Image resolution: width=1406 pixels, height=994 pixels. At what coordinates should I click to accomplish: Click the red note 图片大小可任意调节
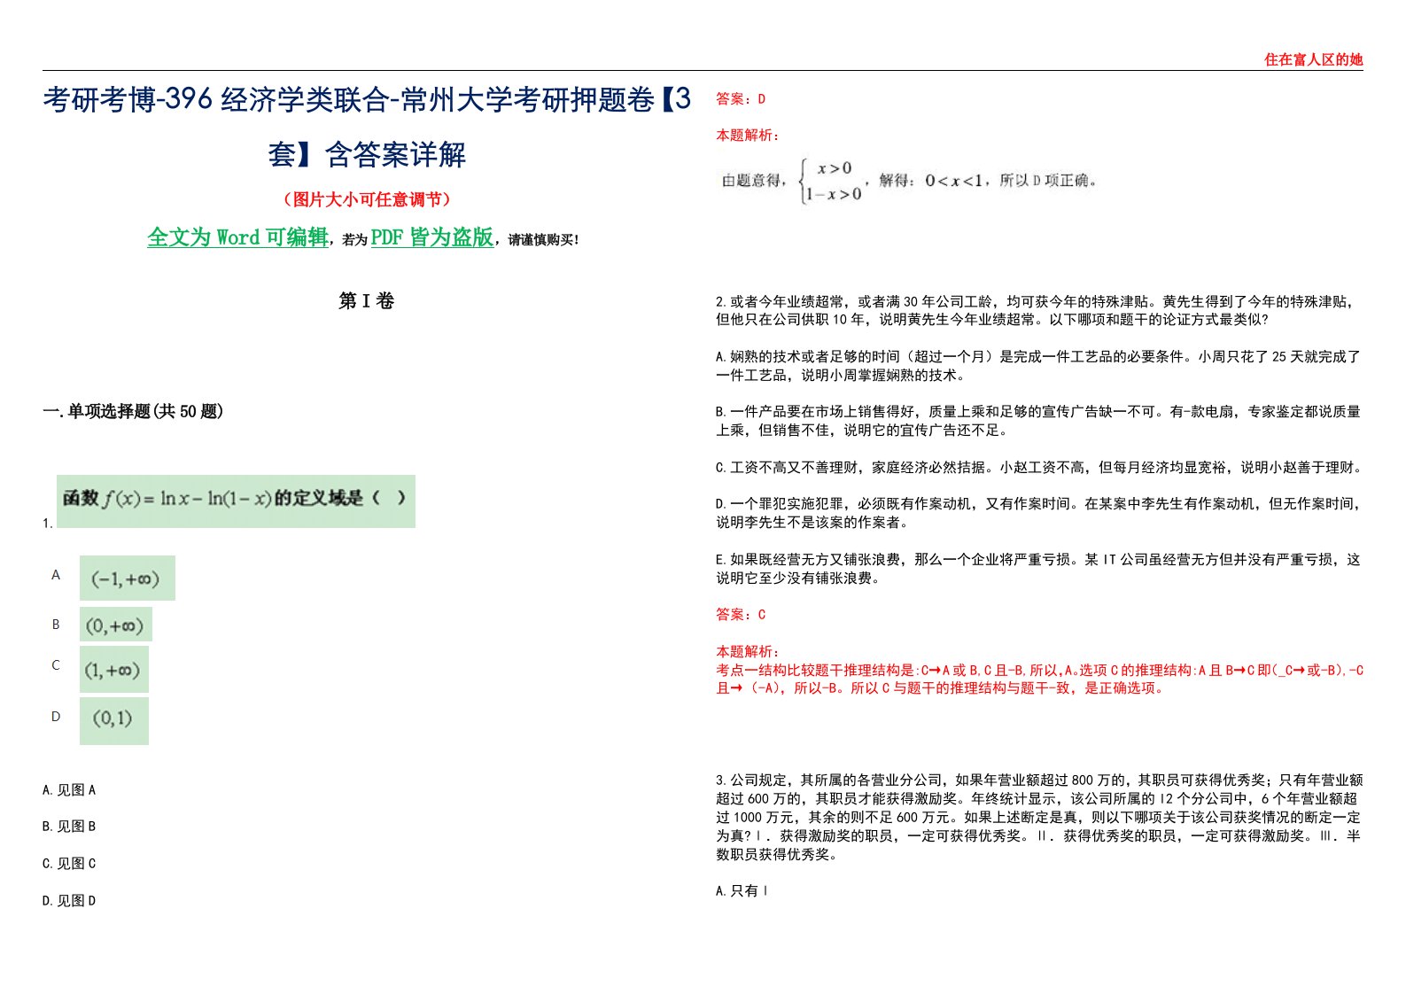point(367,199)
